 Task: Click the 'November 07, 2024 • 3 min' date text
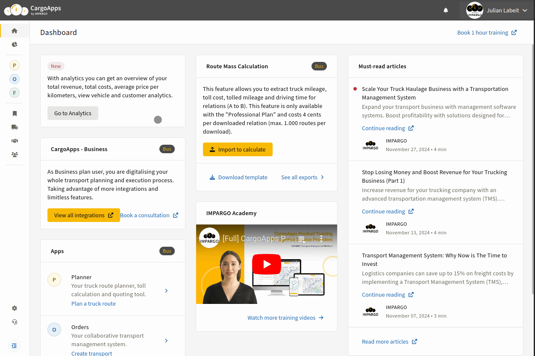(x=416, y=316)
